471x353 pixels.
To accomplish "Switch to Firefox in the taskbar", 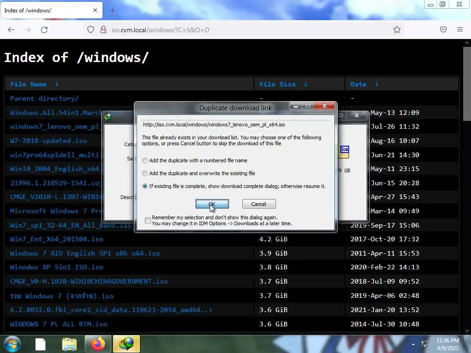I will click(98, 344).
